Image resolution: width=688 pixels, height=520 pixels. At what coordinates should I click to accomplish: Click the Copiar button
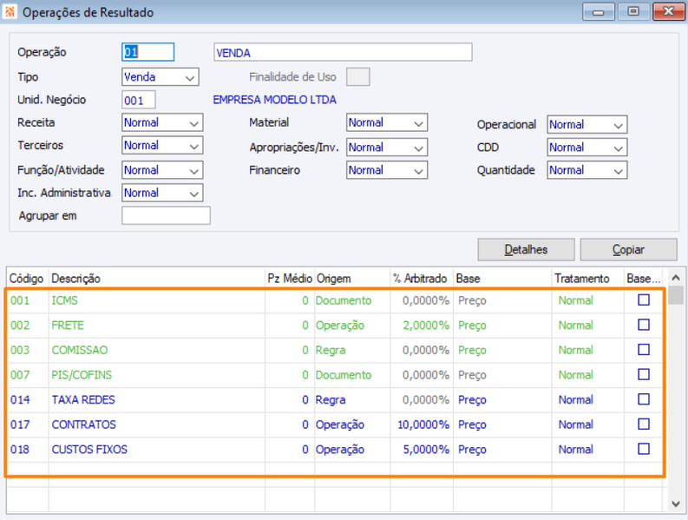coord(628,249)
